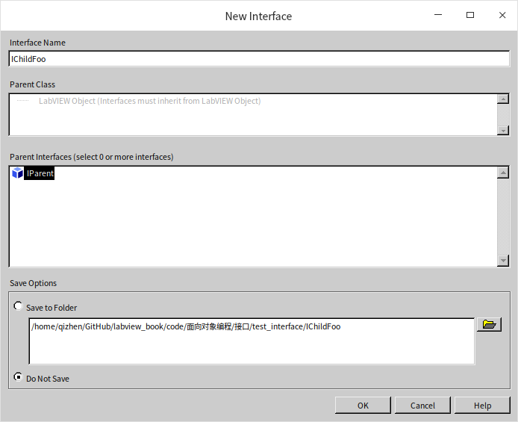Screen dimensions: 518x422
Task: Select IParent in Parent Interfaces list
Action: pyautogui.click(x=40, y=173)
